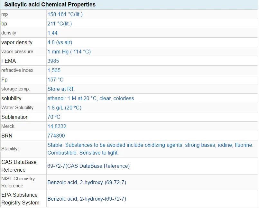
Task: Open the BRN number 774890
Action: 56,136
